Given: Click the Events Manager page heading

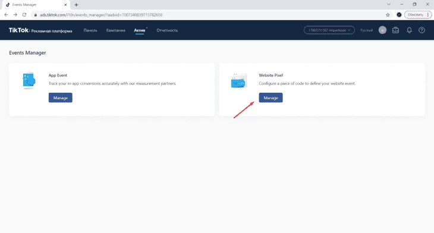Looking at the screenshot, I should click(27, 53).
